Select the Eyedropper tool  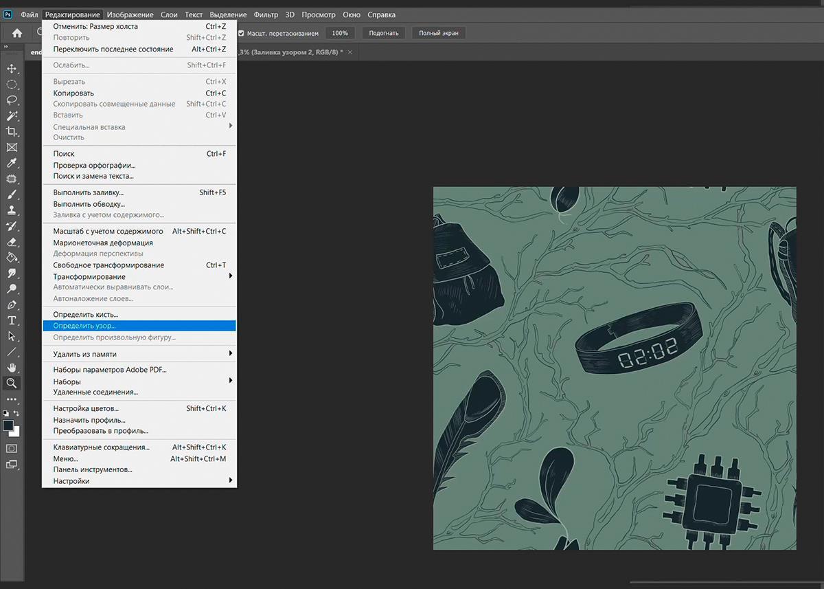(x=12, y=163)
